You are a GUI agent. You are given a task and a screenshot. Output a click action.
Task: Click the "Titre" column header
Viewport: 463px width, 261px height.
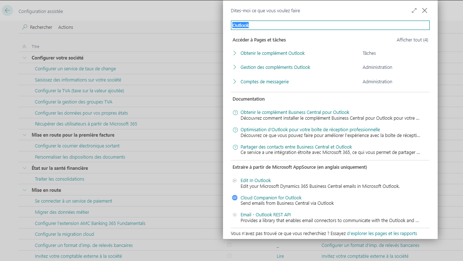pos(35,47)
